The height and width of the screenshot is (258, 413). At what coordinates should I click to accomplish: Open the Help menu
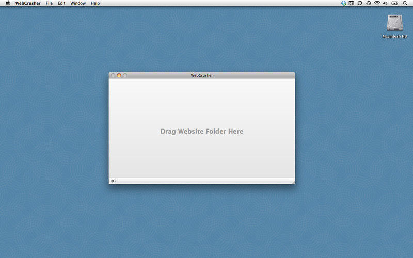pos(96,3)
